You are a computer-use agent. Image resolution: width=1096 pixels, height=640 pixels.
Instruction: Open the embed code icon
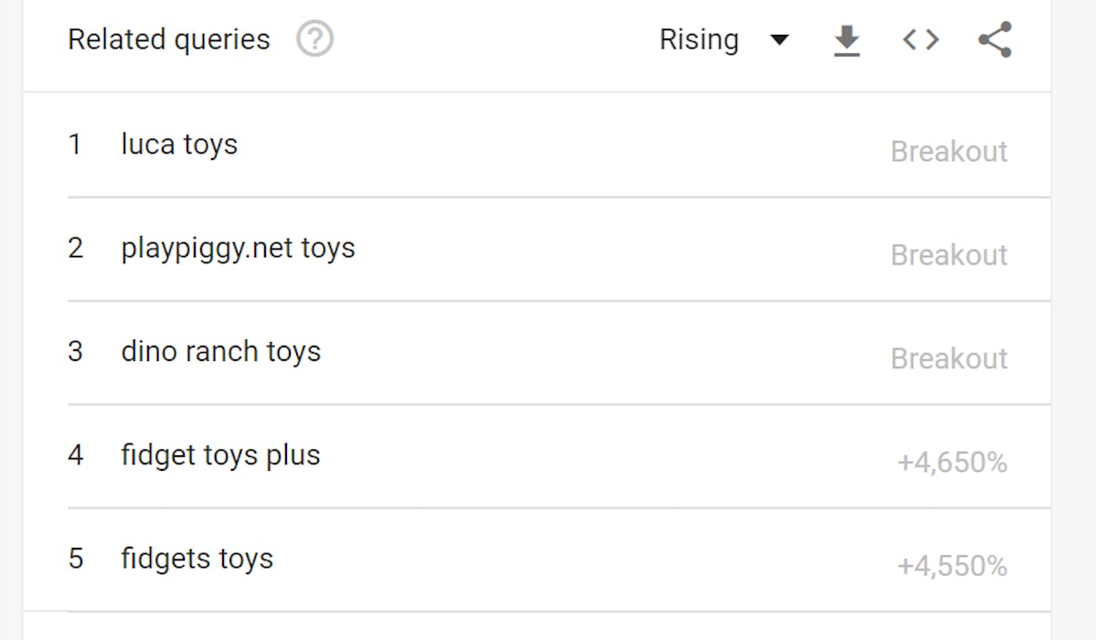click(x=920, y=39)
